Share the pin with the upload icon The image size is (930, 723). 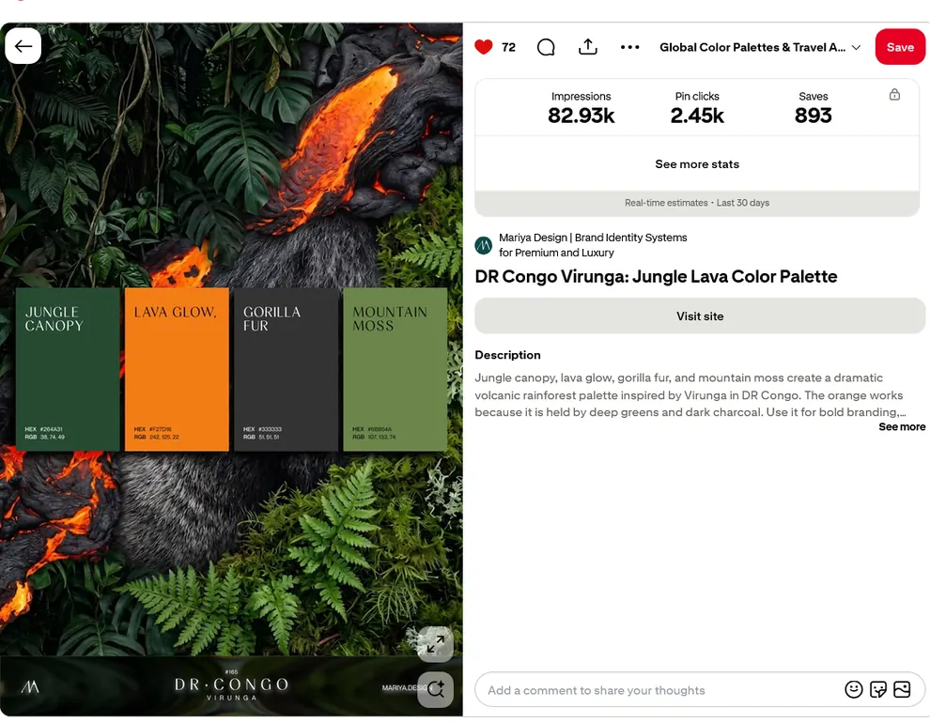(588, 47)
